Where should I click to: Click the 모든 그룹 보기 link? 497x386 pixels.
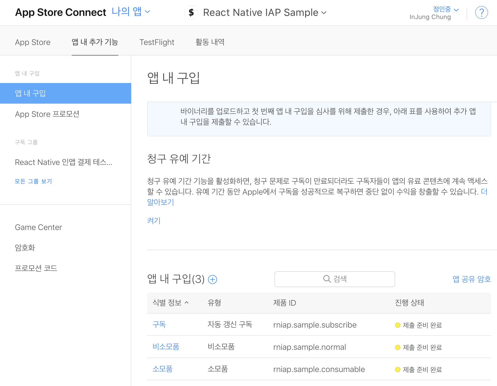point(33,181)
